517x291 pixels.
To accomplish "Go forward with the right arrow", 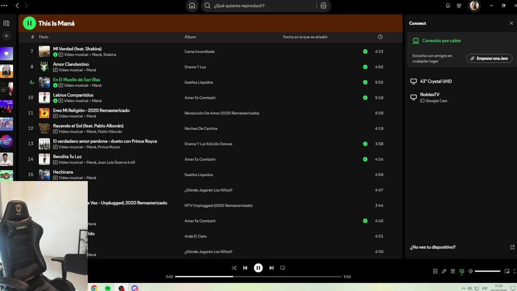I will (x=26, y=6).
